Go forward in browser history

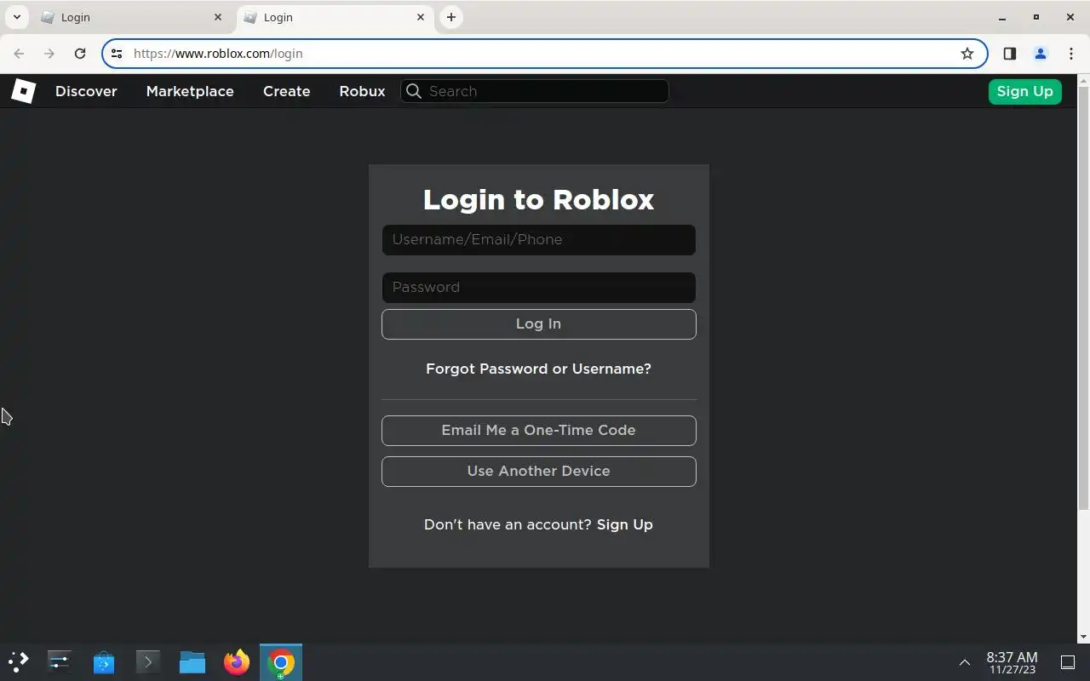point(49,54)
